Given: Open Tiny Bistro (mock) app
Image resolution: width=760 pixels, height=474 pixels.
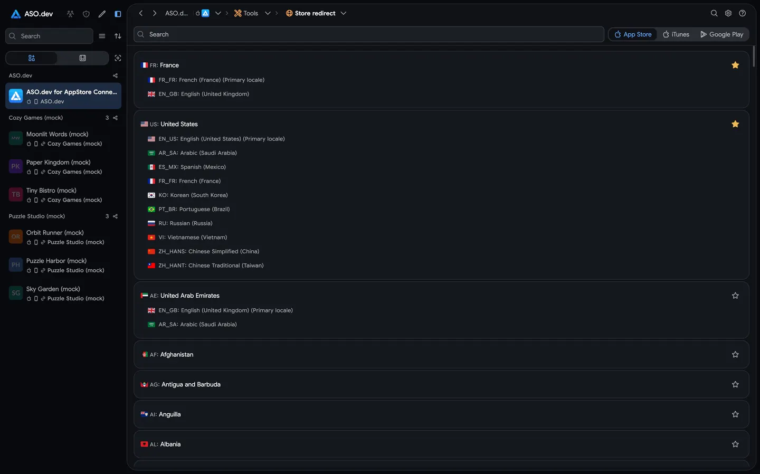Looking at the screenshot, I should [63, 195].
